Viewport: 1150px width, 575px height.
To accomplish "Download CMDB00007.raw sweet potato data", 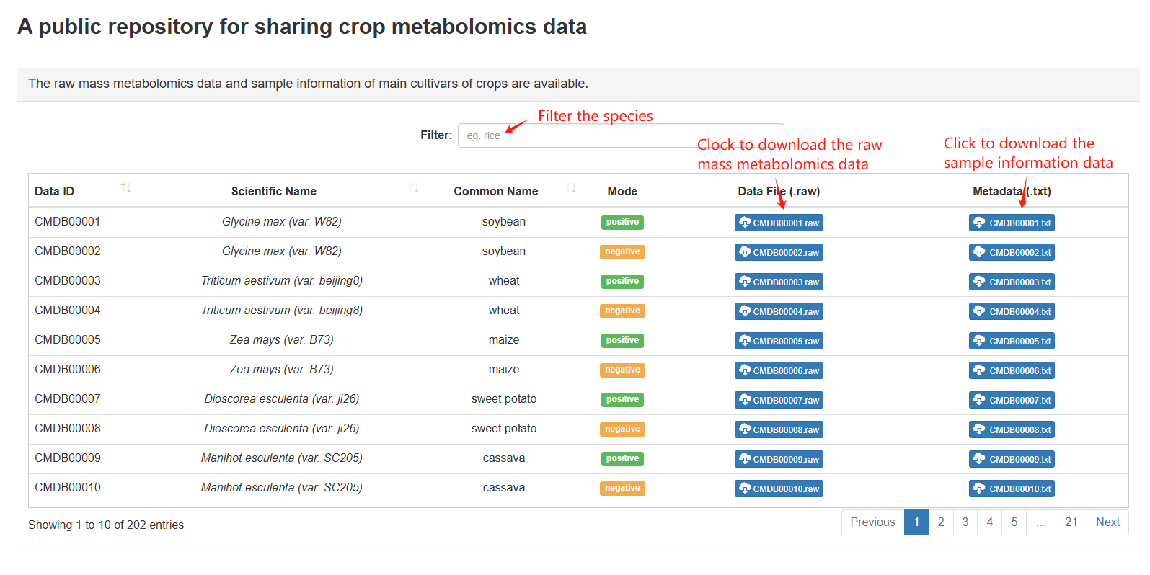I will tap(779, 400).
